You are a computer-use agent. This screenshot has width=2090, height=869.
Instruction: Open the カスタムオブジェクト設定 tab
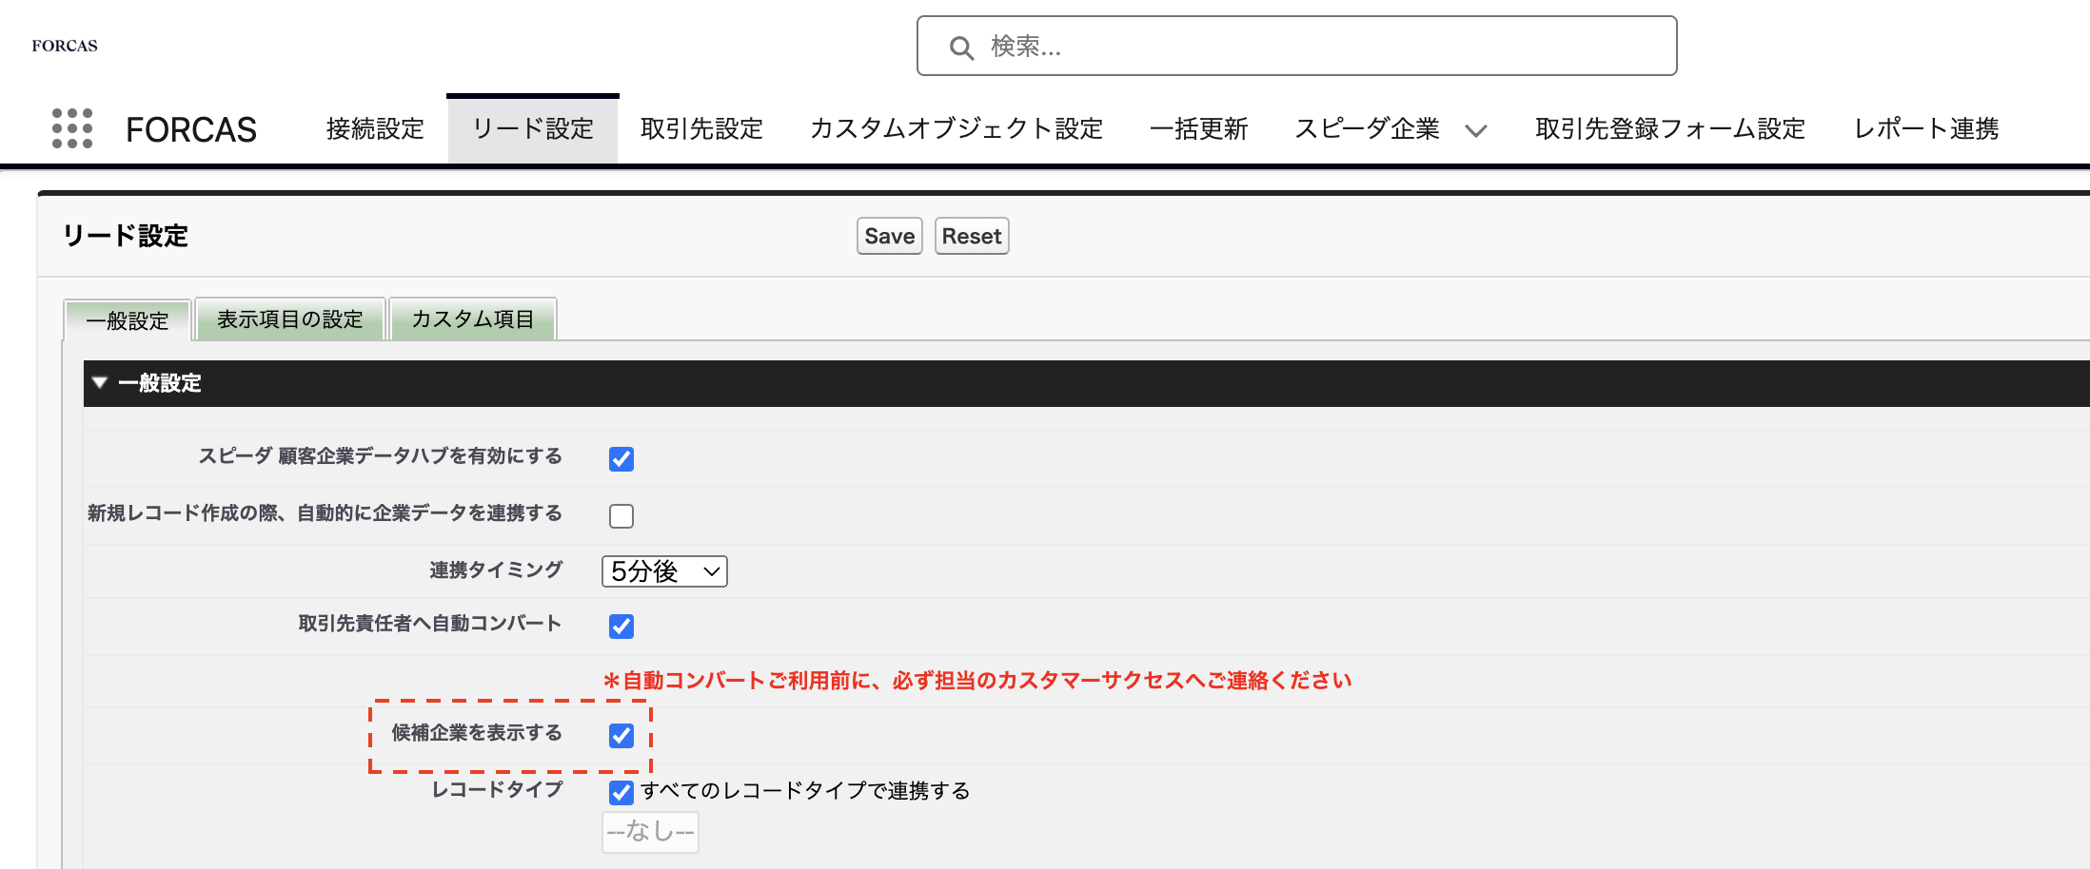[956, 129]
